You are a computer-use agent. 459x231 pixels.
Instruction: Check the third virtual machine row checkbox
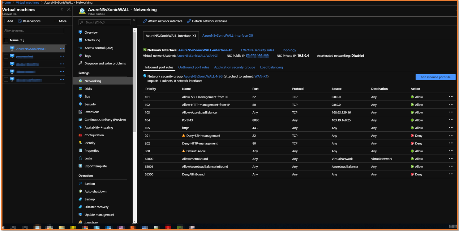point(6,64)
